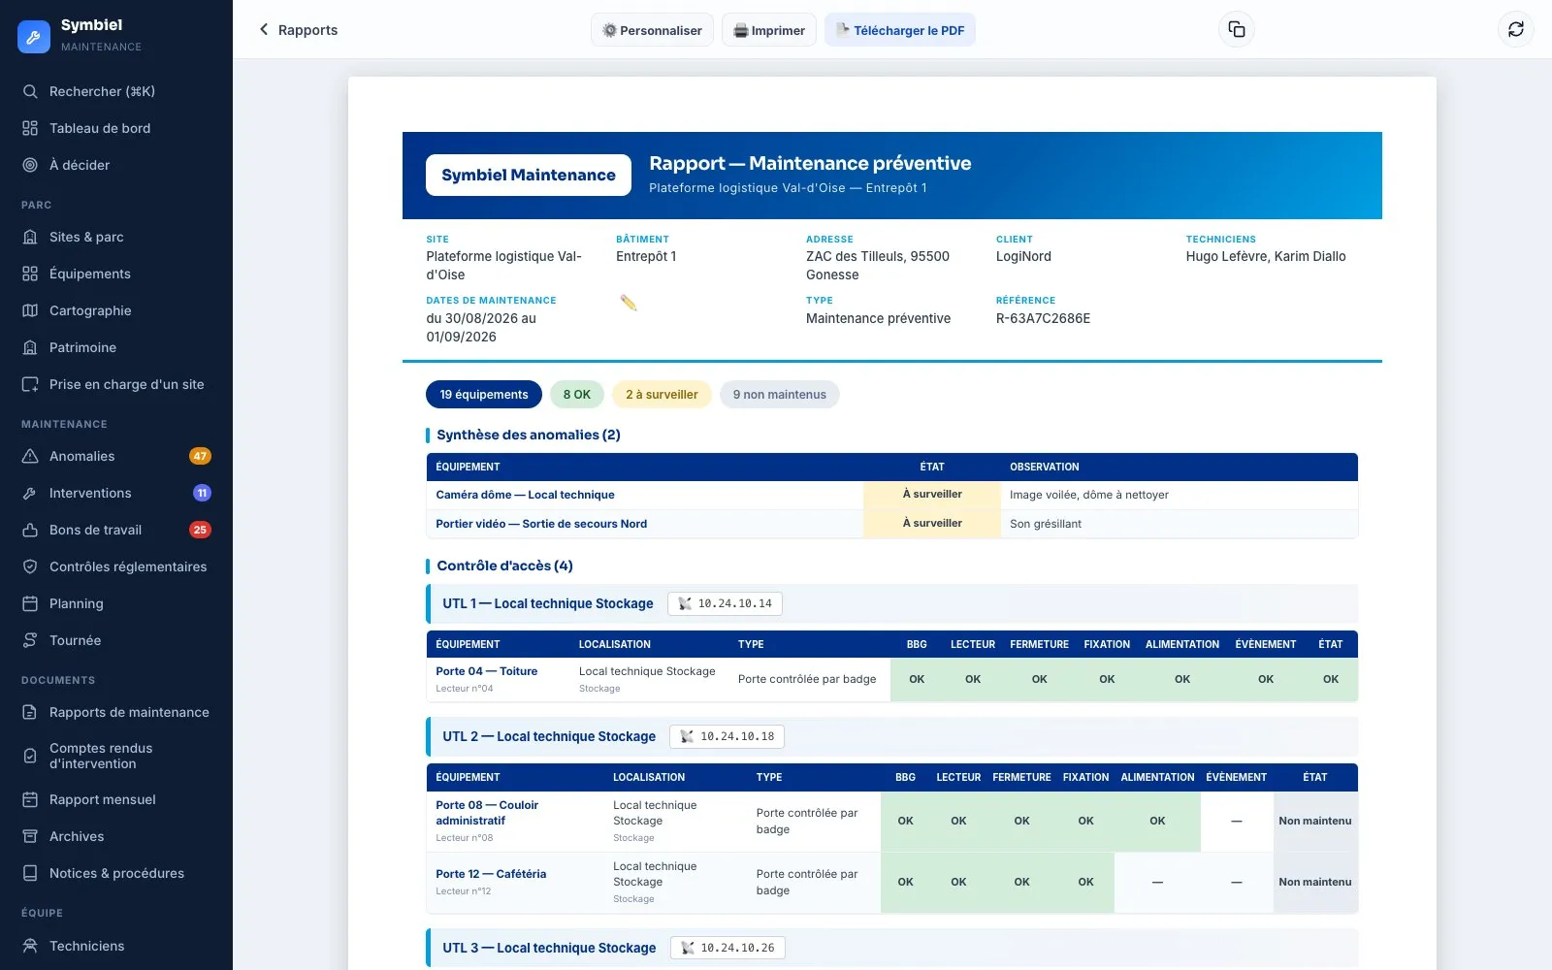Click the refresh icon in the top bar
Viewport: 1552px width, 970px height.
pyautogui.click(x=1516, y=29)
